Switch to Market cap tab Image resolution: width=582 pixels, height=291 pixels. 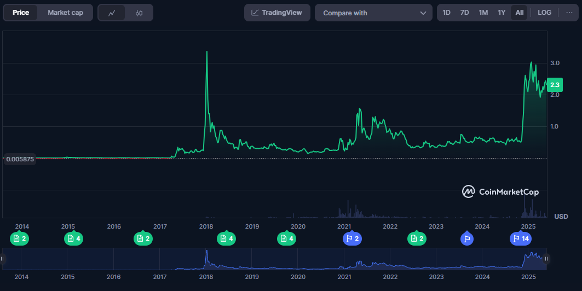click(65, 13)
